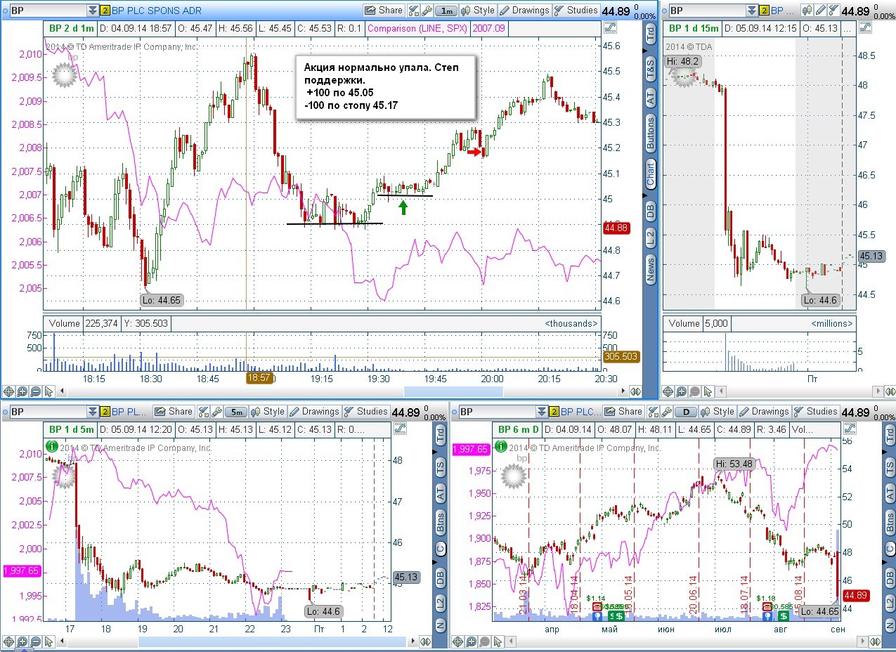Zoom out on the 1m chart
Screen dimensions: 896x652
35,391
